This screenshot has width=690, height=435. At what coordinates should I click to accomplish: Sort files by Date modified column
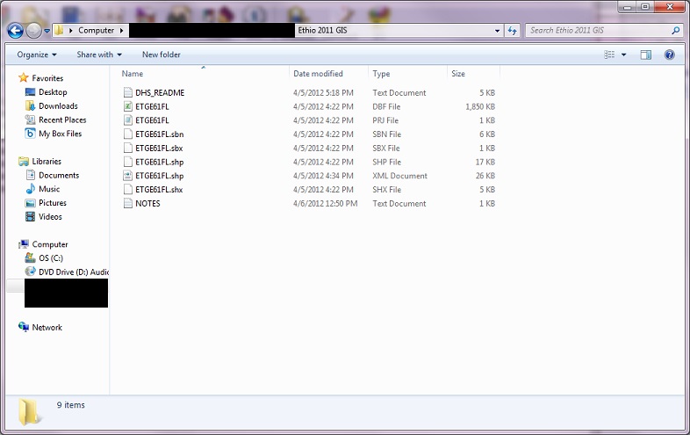[x=318, y=74]
